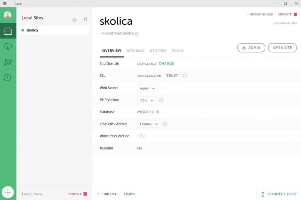The image size is (301, 200).
Task: Enable the Live Link
Action: (129, 194)
